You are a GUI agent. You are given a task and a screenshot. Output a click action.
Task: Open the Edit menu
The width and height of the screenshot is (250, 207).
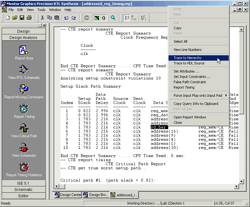pos(20,10)
